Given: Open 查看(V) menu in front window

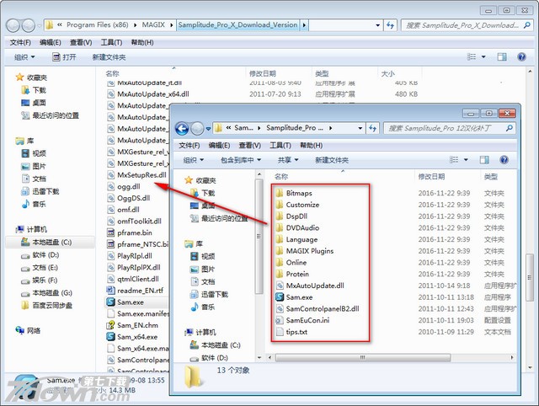Looking at the screenshot, I should [250, 146].
